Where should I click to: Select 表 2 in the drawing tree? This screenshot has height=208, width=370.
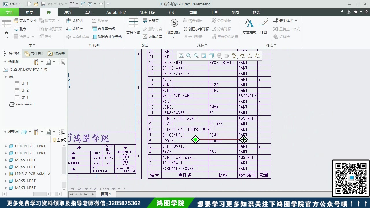(25, 90)
